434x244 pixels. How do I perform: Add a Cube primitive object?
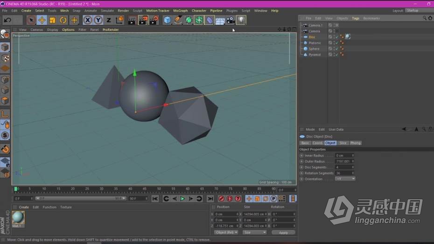click(x=167, y=20)
